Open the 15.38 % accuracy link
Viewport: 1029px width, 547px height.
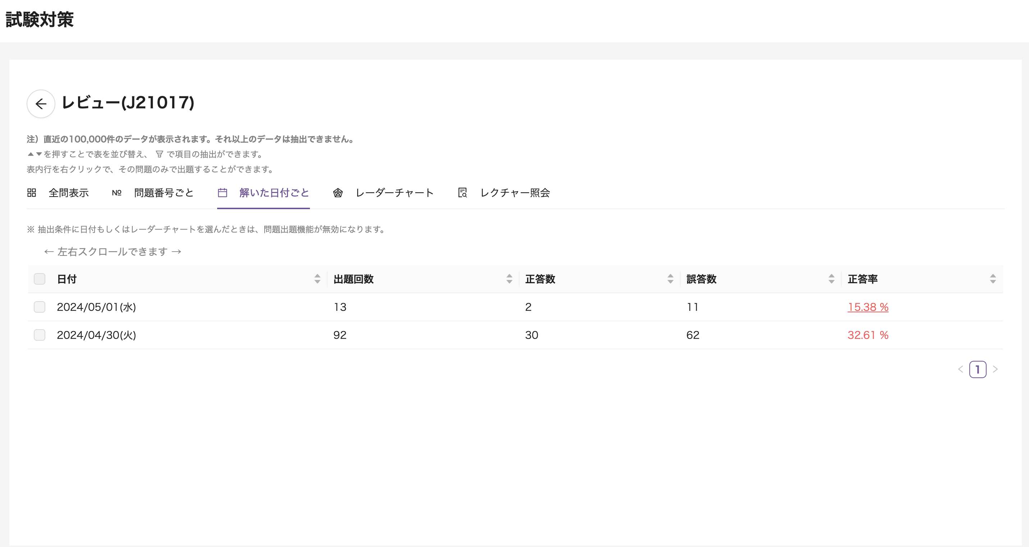(868, 307)
